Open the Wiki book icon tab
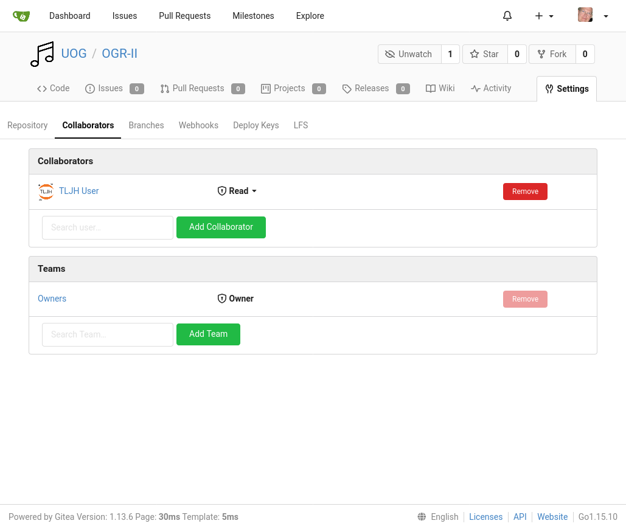This screenshot has height=529, width=626. (440, 88)
